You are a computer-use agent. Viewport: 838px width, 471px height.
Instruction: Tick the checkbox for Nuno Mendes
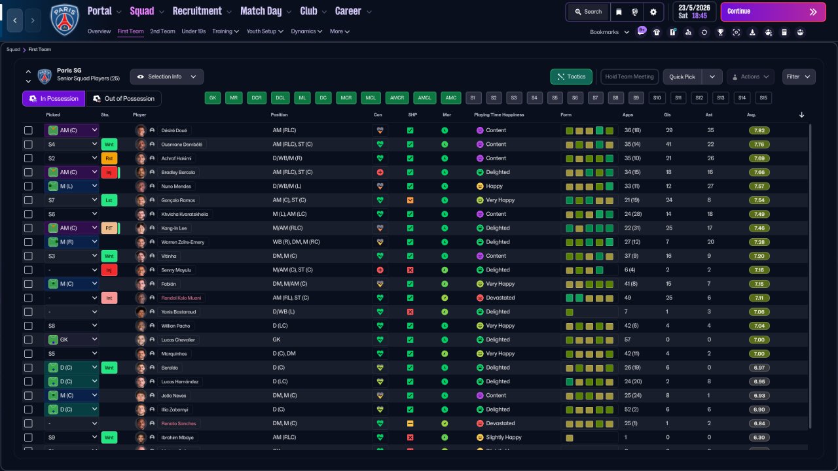28,186
